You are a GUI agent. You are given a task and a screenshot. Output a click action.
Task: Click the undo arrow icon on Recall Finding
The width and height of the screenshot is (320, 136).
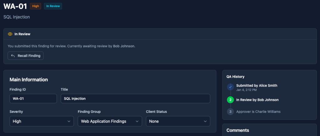tap(13, 56)
